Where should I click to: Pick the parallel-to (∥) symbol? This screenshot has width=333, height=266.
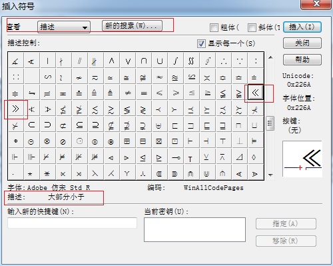[x=79, y=61]
